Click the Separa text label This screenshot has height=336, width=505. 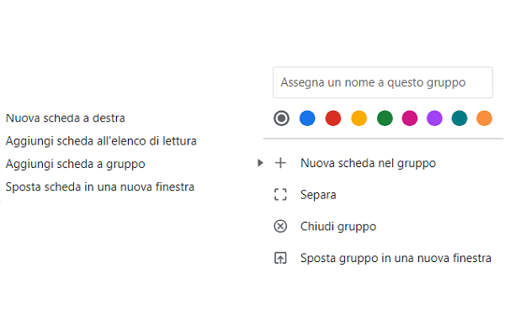point(318,195)
